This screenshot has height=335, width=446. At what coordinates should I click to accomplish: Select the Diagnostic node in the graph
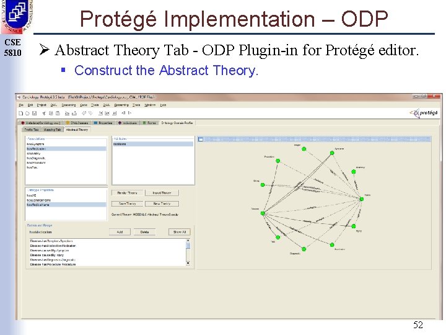click(x=304, y=249)
